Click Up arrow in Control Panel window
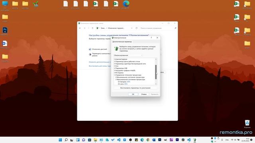The width and height of the screenshot is (255, 143). tap(92, 28)
